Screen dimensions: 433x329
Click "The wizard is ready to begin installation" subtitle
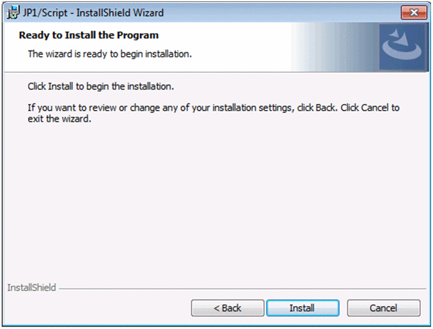tap(110, 54)
